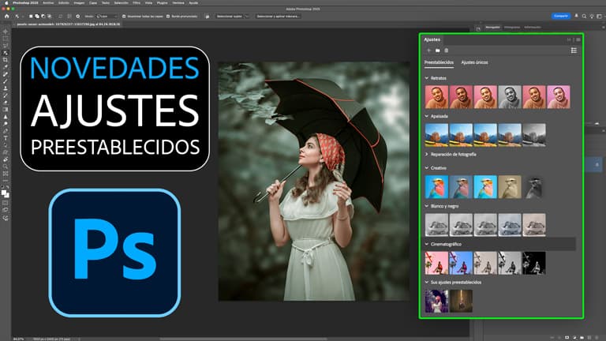Click the trash icon in Ajustes panel

(x=447, y=51)
